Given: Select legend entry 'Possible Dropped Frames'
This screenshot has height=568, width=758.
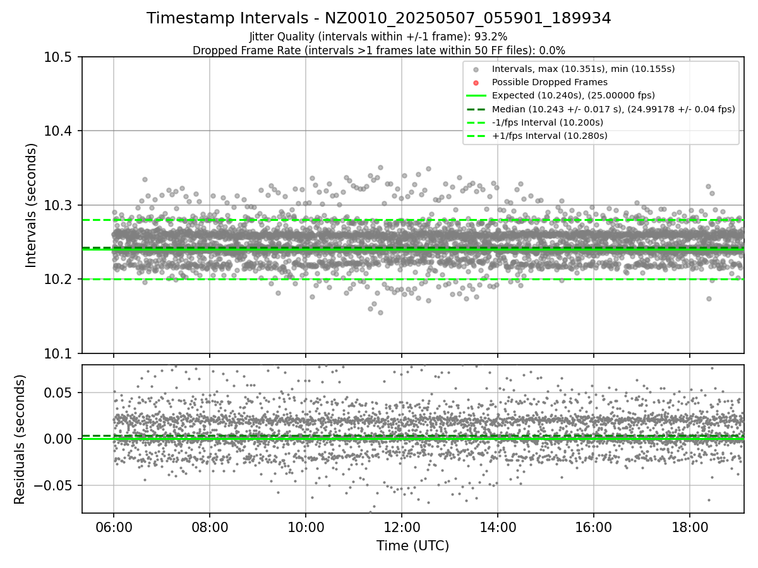Looking at the screenshot, I should (550, 82).
